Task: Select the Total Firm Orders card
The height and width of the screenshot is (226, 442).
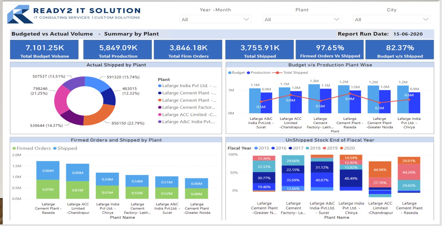Action: [x=188, y=50]
